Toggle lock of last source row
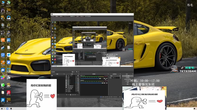The height and width of the screenshot is (110, 197). (78, 92)
